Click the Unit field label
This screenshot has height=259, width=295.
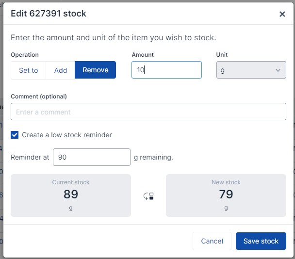pyautogui.click(x=222, y=54)
